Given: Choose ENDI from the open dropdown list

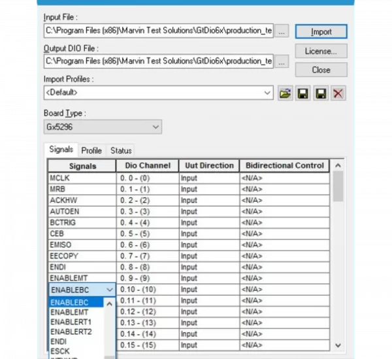Looking at the screenshot, I should click(x=58, y=341).
